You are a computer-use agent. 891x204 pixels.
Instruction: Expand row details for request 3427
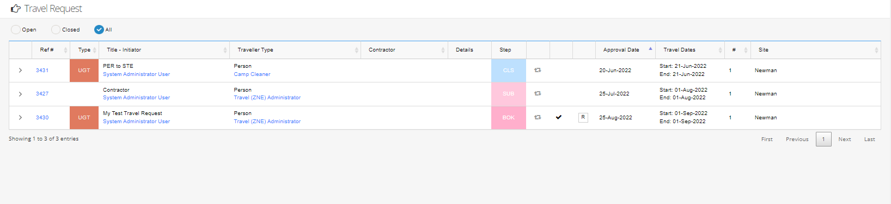tap(21, 94)
